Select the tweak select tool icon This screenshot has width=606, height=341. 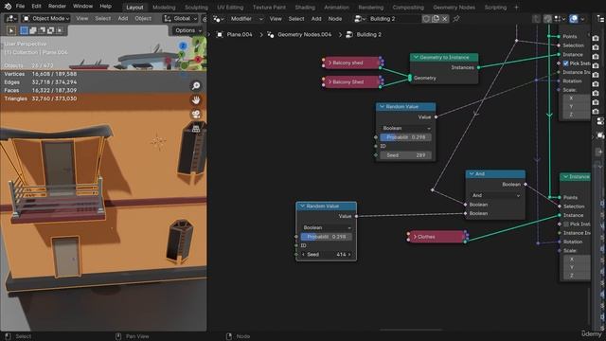(10, 30)
